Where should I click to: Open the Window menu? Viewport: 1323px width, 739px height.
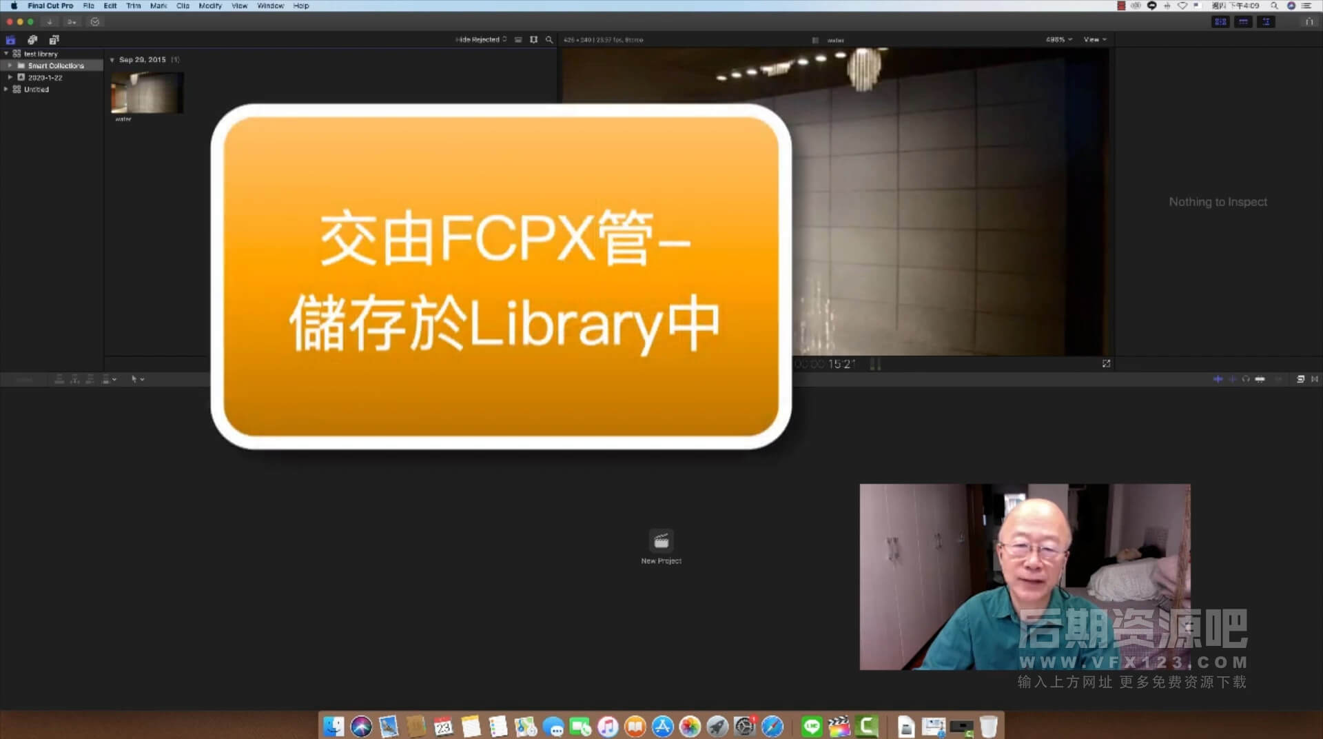click(270, 6)
